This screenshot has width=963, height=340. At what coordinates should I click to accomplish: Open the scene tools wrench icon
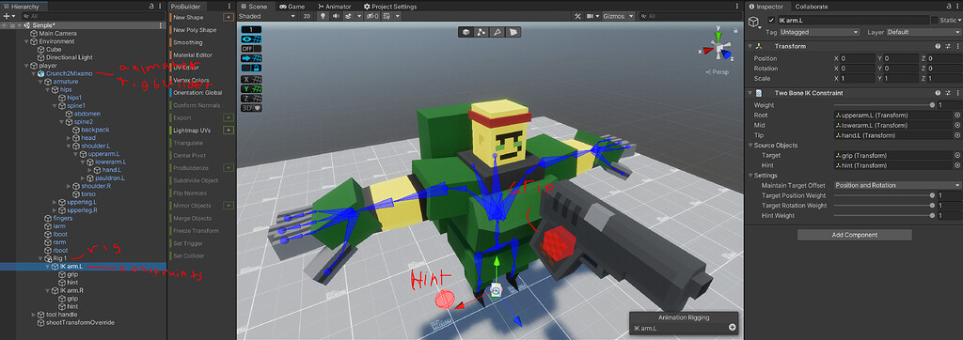[x=578, y=16]
